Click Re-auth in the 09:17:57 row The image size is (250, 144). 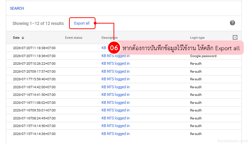[196, 72]
